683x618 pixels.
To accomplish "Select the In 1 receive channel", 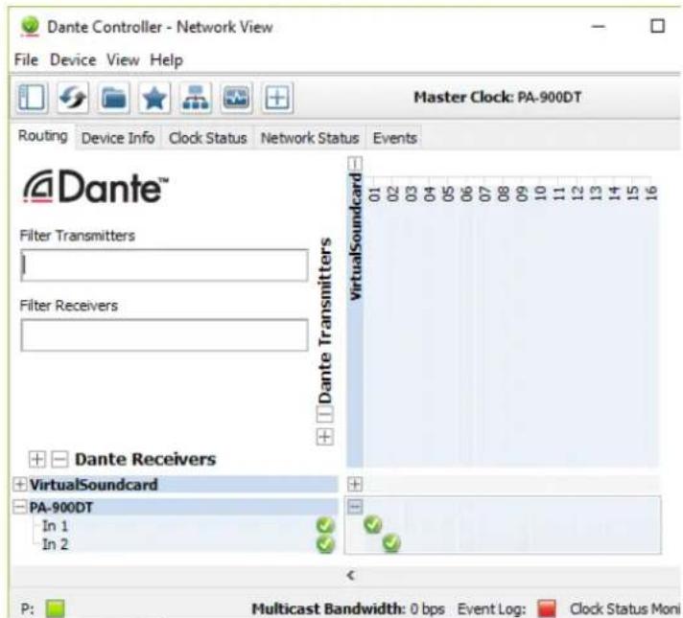I will [x=55, y=526].
